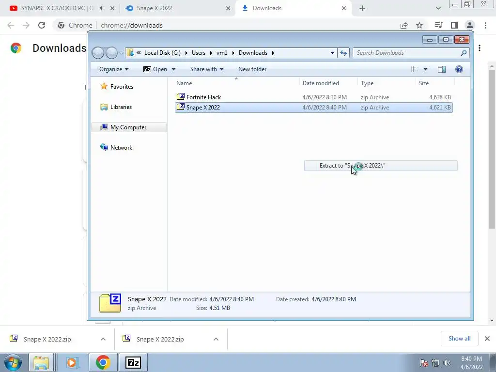Choose Extract to "Snape X 2022\" menu entry
The image size is (496, 372).
point(381,166)
